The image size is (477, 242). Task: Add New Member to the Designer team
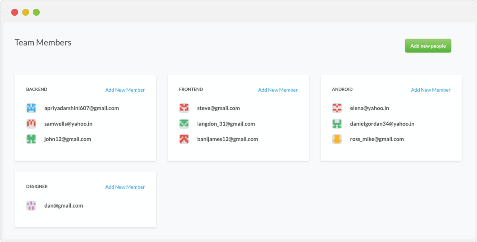pos(125,187)
